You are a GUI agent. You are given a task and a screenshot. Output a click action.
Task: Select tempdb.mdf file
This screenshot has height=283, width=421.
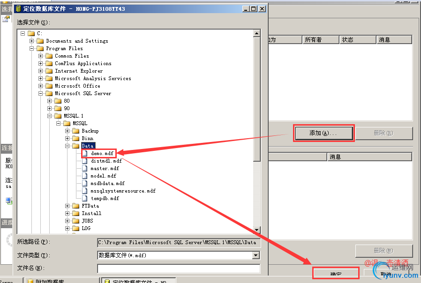pos(105,199)
